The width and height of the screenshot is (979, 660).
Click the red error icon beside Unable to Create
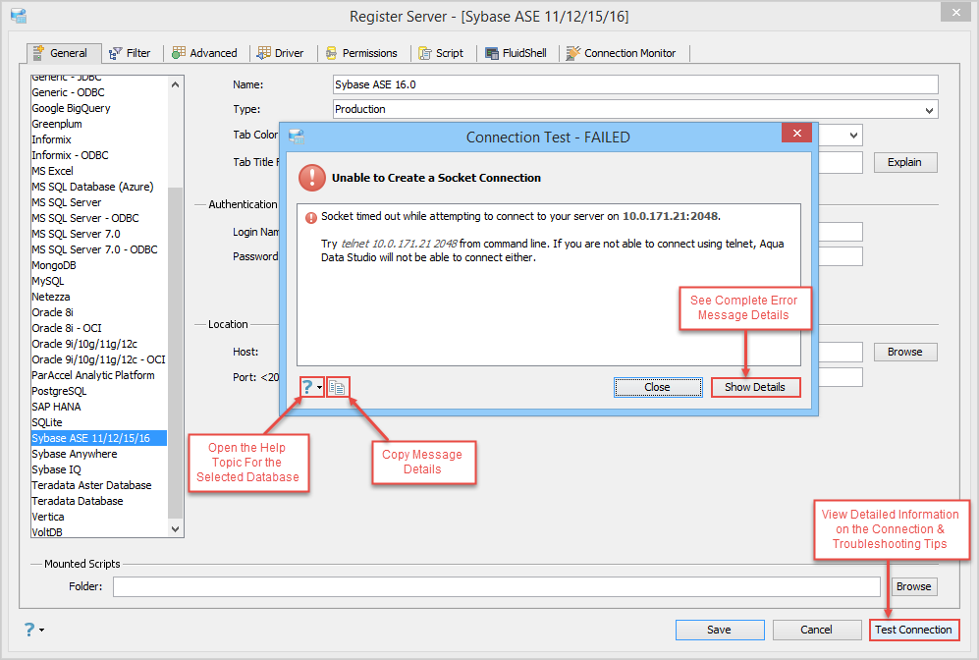point(311,178)
